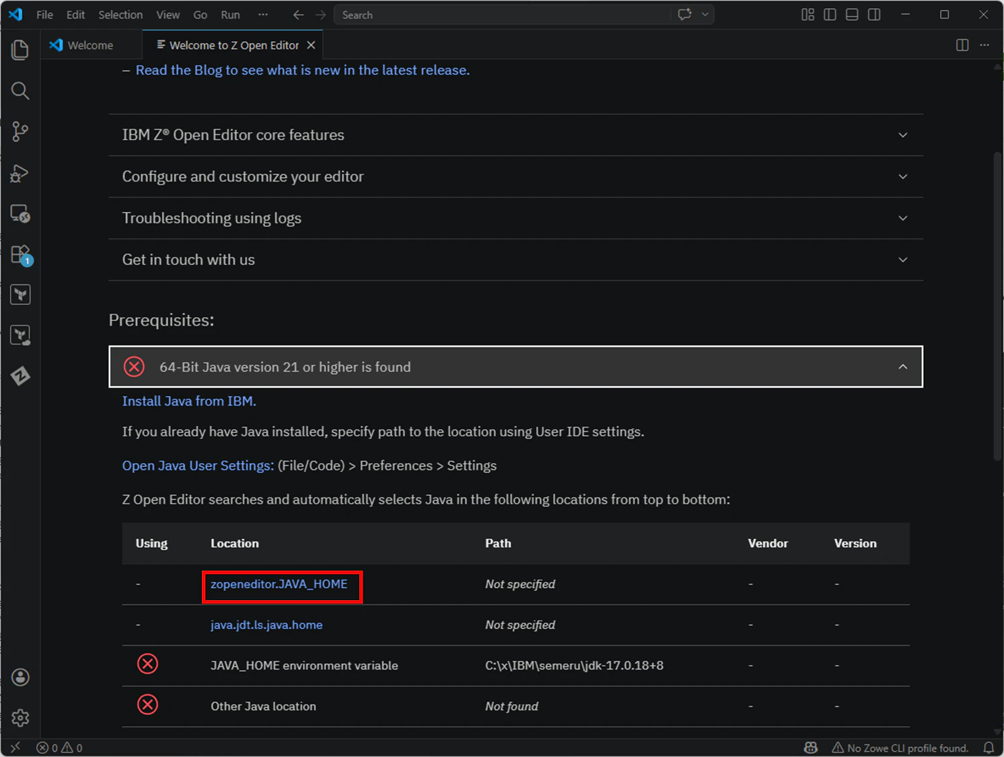Expand IBM Z Open Editor core features
The image size is (1004, 757).
click(x=515, y=135)
